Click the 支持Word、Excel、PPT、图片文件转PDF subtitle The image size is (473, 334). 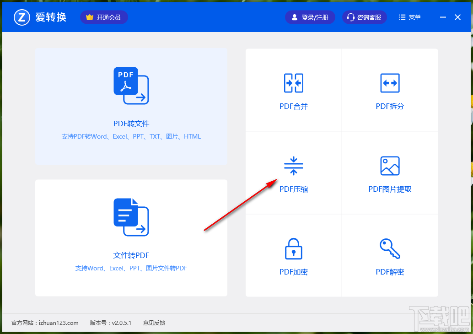tap(131, 268)
